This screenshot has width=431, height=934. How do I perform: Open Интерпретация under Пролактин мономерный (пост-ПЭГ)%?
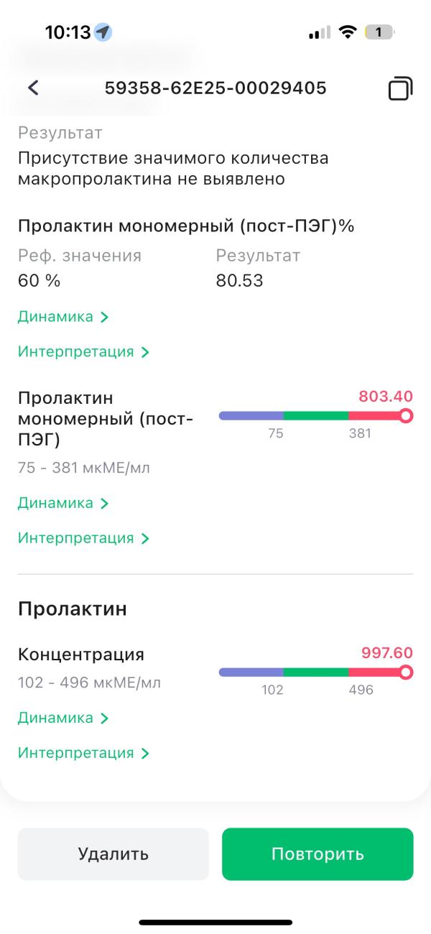84,352
